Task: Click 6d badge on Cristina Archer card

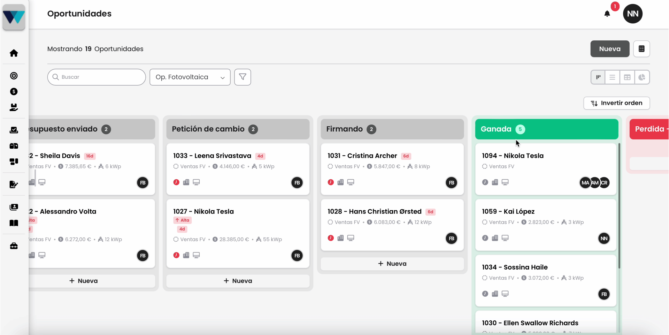Action: pos(406,156)
